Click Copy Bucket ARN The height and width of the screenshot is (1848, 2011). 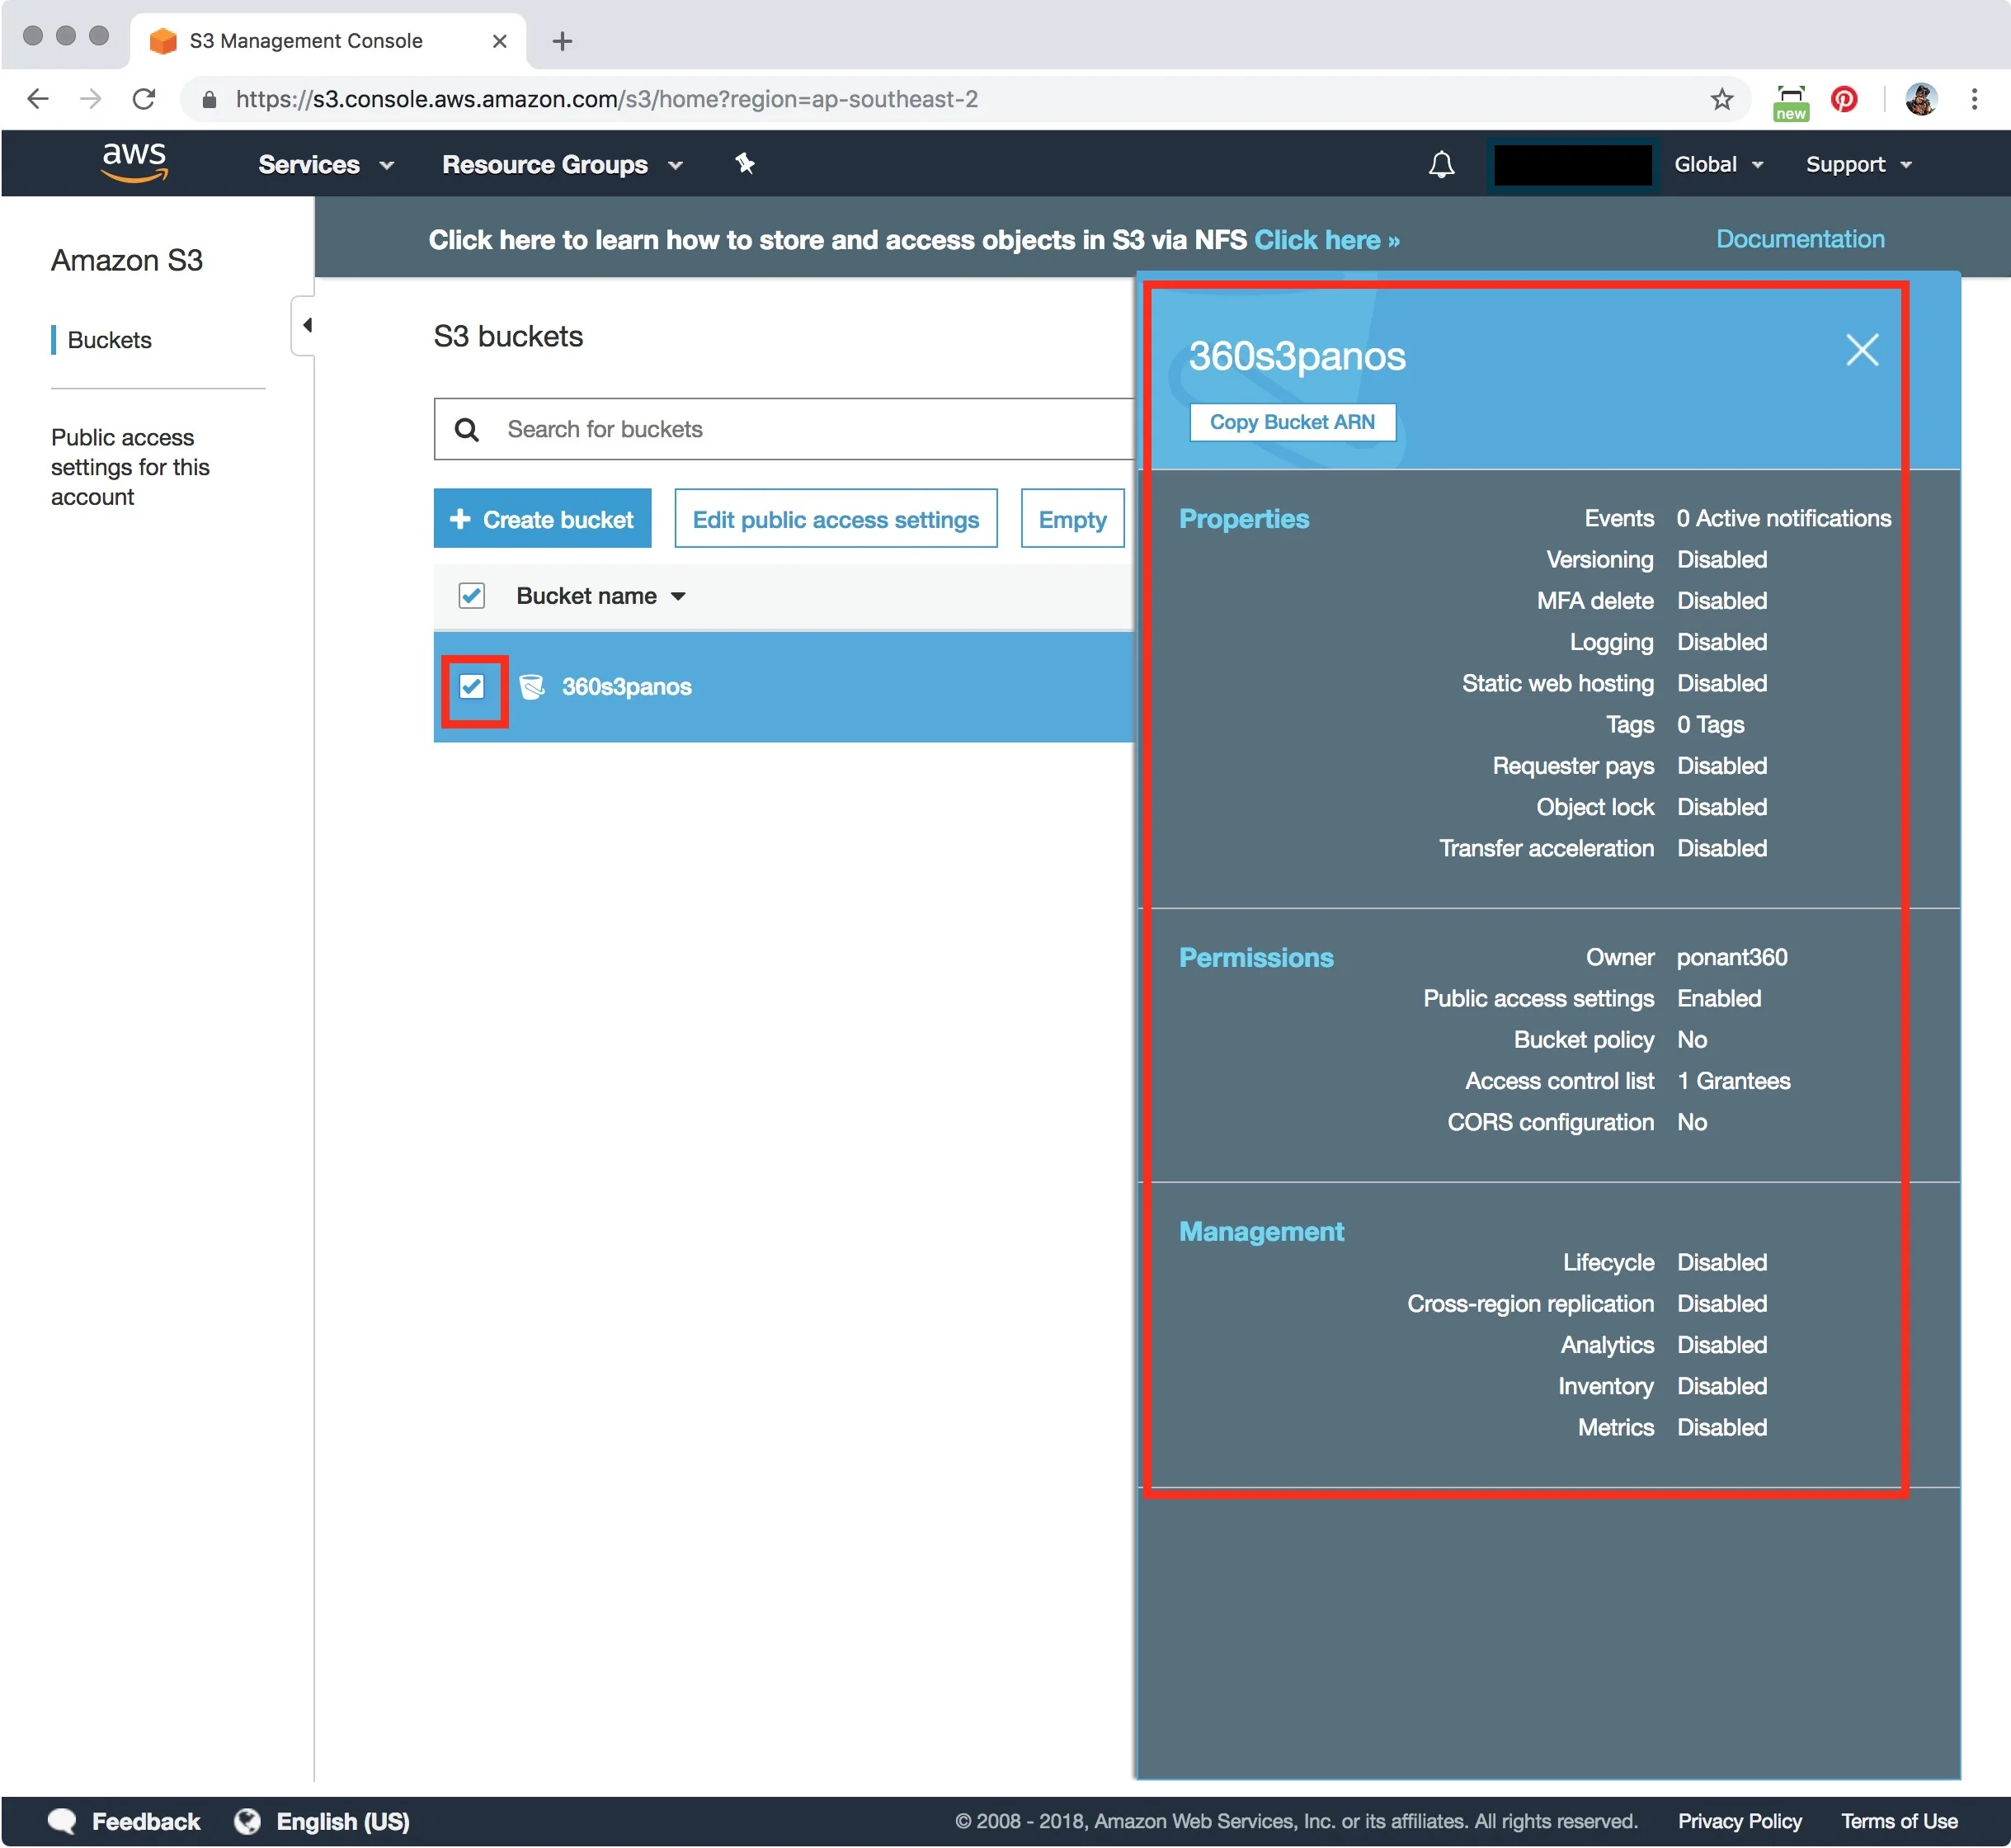[x=1292, y=422]
